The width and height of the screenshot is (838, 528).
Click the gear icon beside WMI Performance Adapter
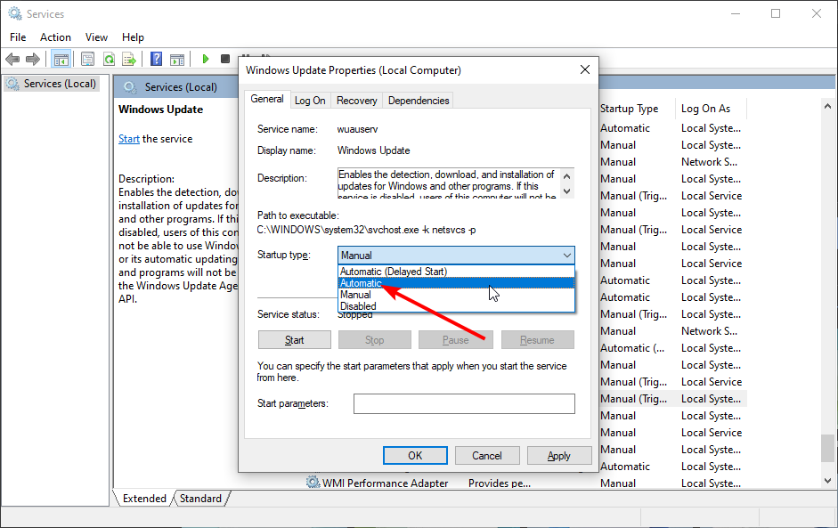point(313,483)
